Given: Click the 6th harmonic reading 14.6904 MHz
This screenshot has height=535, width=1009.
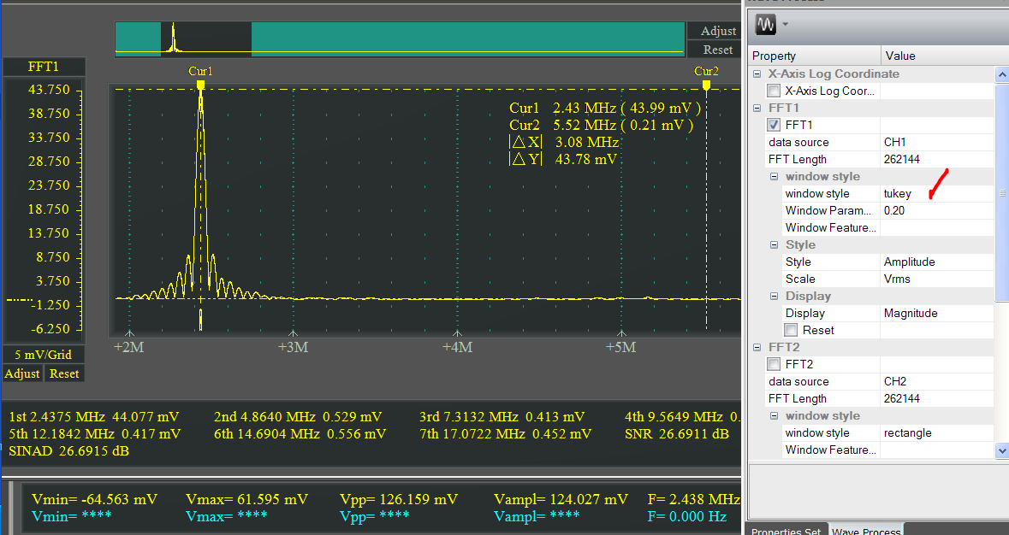Looking at the screenshot, I should click(x=300, y=434).
